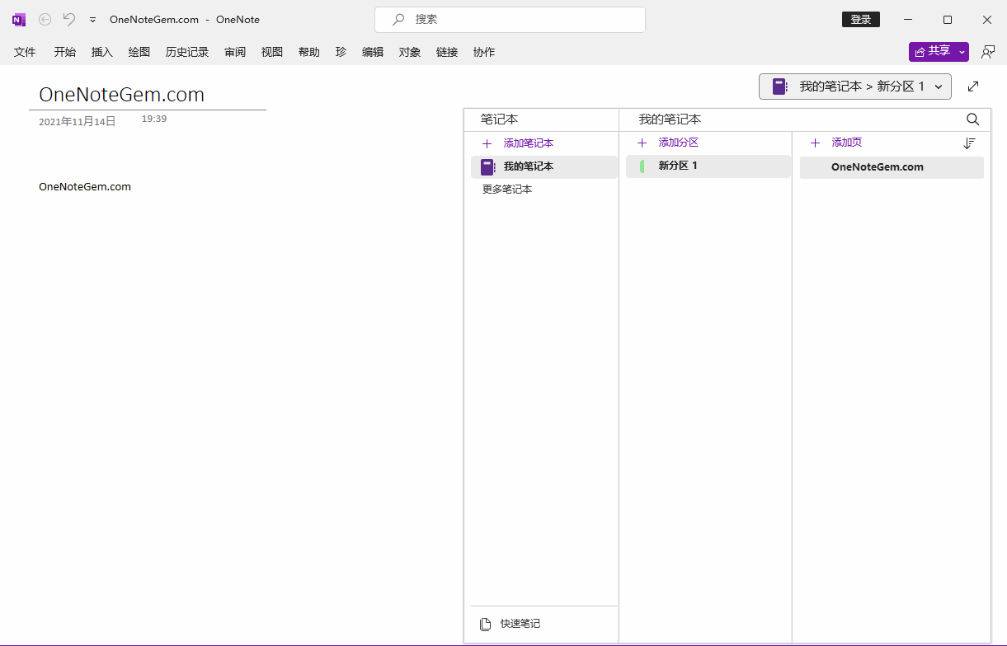The image size is (1007, 646).
Task: Open 更多笔记本 link
Action: (x=507, y=190)
